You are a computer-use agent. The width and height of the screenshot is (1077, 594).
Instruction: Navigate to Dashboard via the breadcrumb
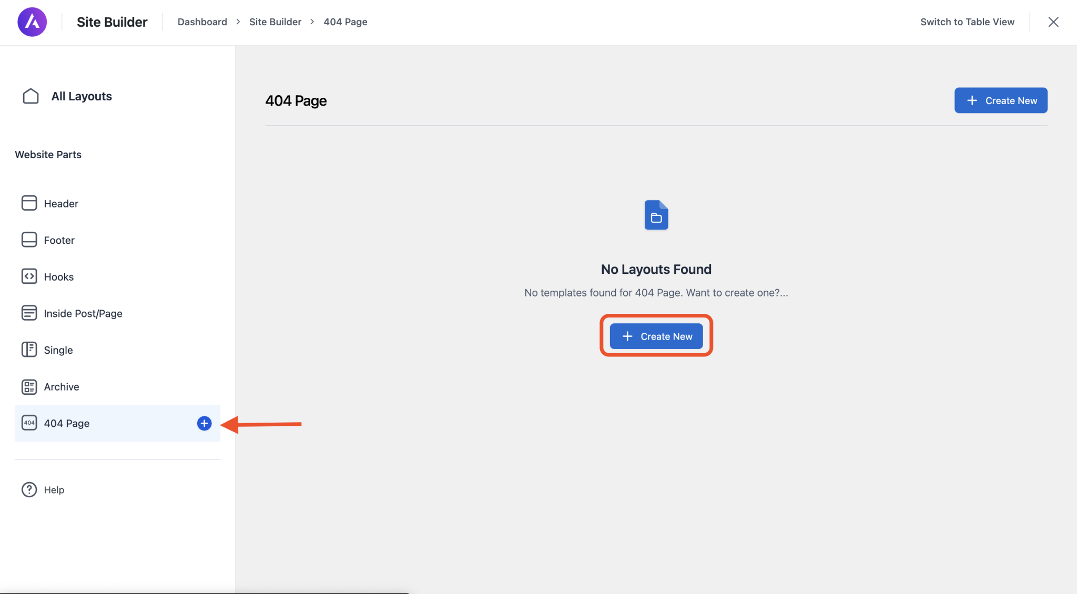202,22
